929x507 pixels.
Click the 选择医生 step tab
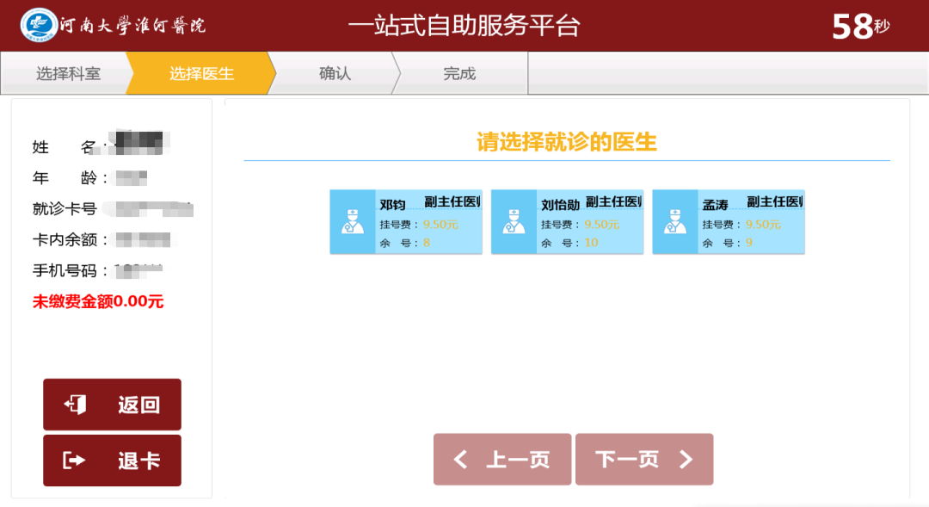click(200, 73)
